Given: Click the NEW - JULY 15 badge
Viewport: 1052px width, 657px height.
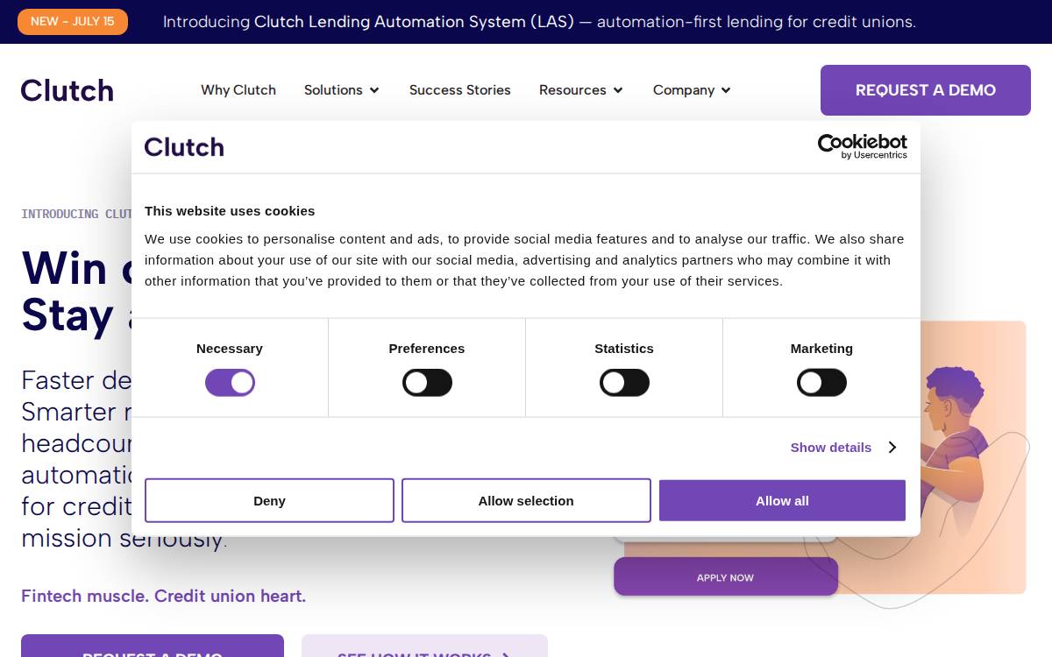Looking at the screenshot, I should pos(73,22).
